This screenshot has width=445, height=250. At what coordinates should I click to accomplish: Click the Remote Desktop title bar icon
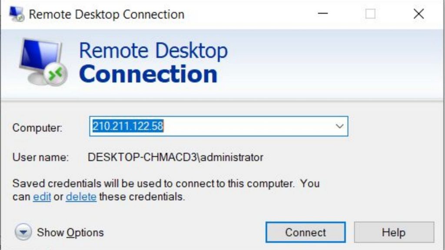[17, 14]
